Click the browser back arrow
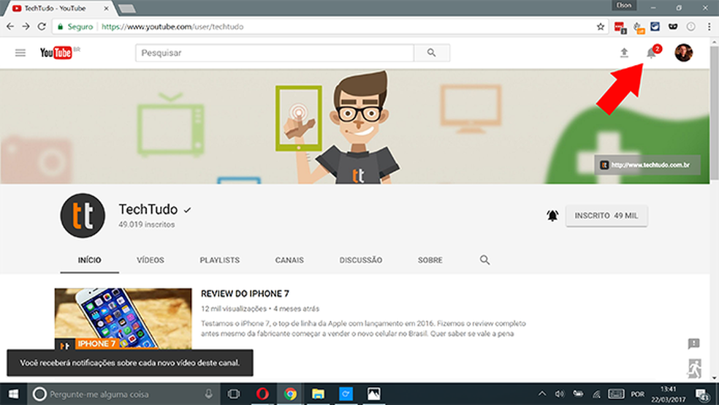Image resolution: width=719 pixels, height=405 pixels. [x=10, y=26]
